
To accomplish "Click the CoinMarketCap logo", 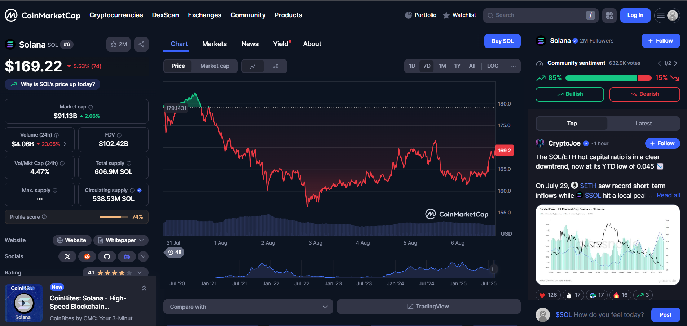I will [43, 15].
